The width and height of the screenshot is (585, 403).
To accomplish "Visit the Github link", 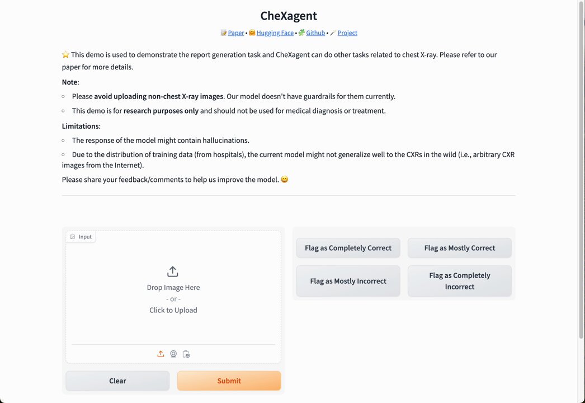I will coord(315,33).
